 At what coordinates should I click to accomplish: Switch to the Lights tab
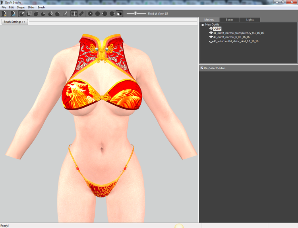250,20
